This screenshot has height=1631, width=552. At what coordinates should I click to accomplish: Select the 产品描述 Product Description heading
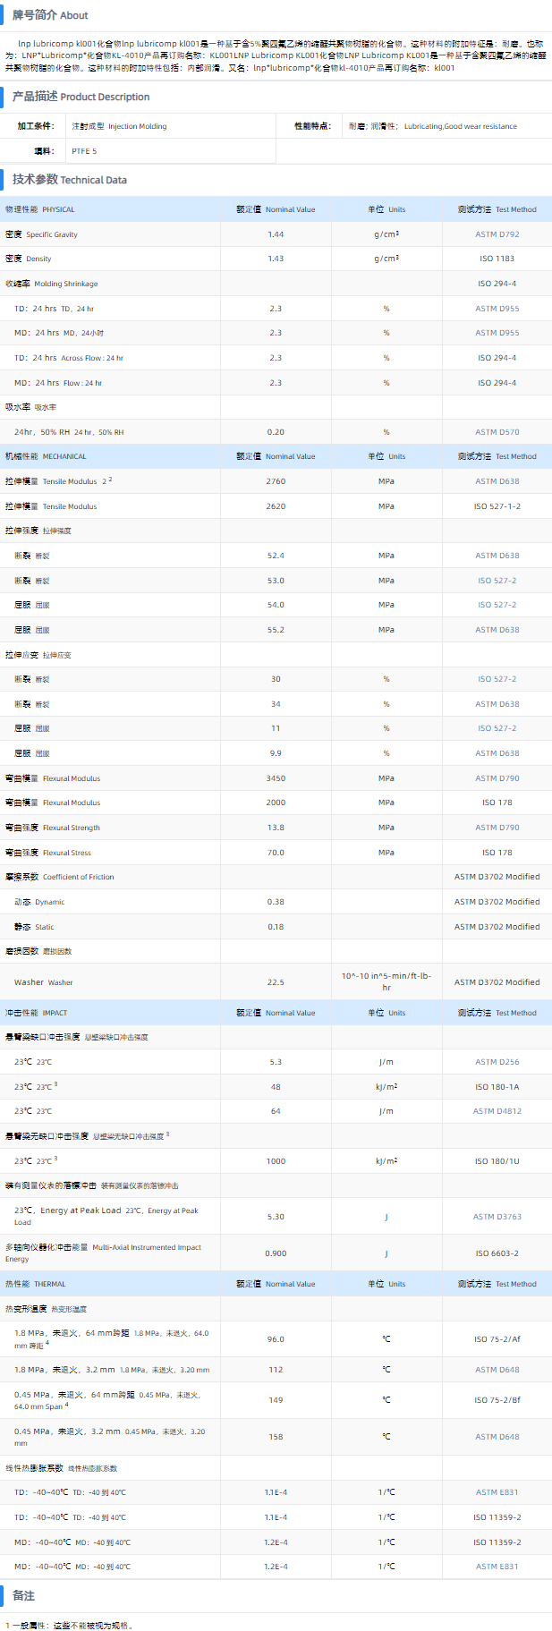pyautogui.click(x=81, y=97)
